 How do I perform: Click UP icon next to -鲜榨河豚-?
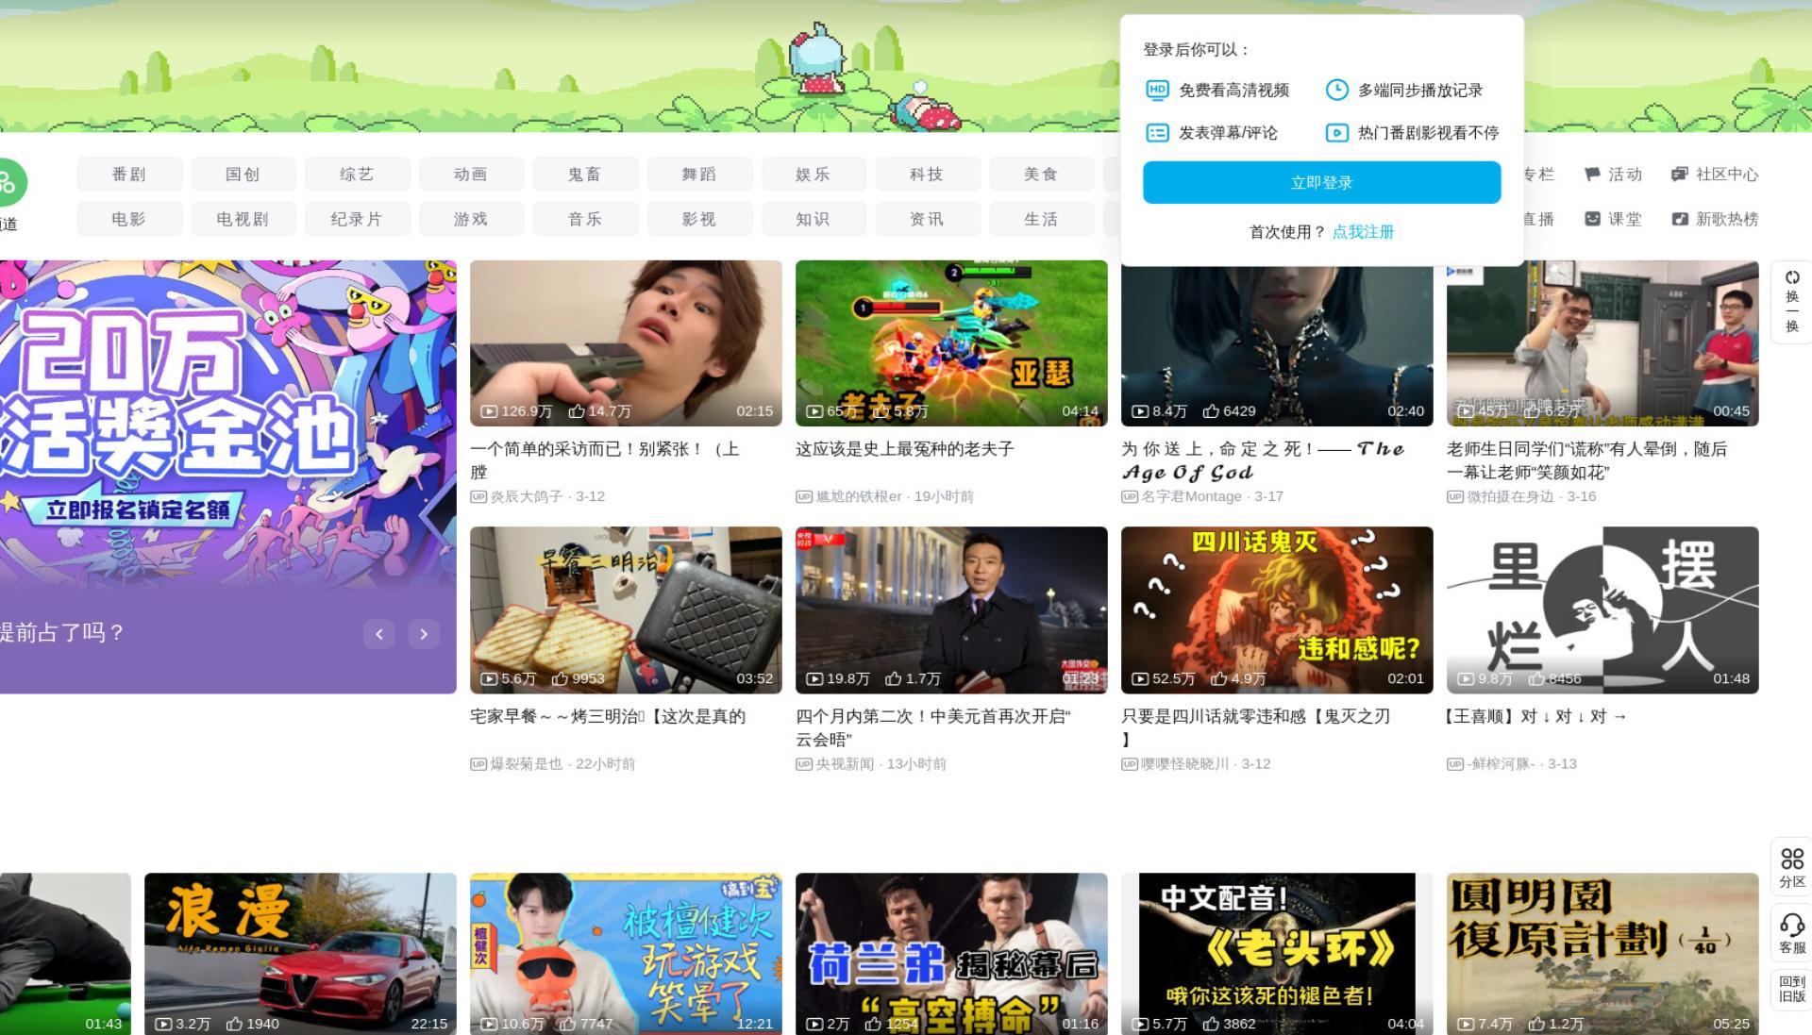point(1455,764)
